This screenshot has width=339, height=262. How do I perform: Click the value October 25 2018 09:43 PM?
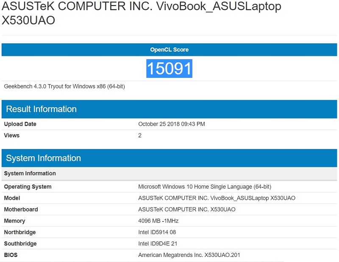pos(172,124)
